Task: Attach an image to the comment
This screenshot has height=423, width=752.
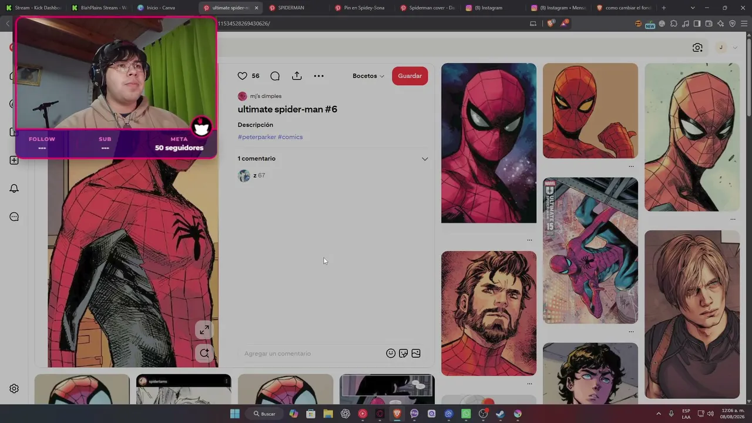Action: click(x=416, y=353)
